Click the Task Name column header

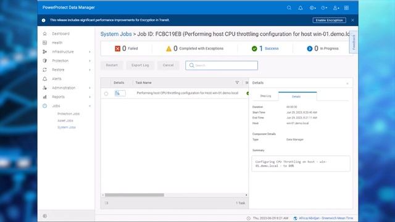point(143,83)
